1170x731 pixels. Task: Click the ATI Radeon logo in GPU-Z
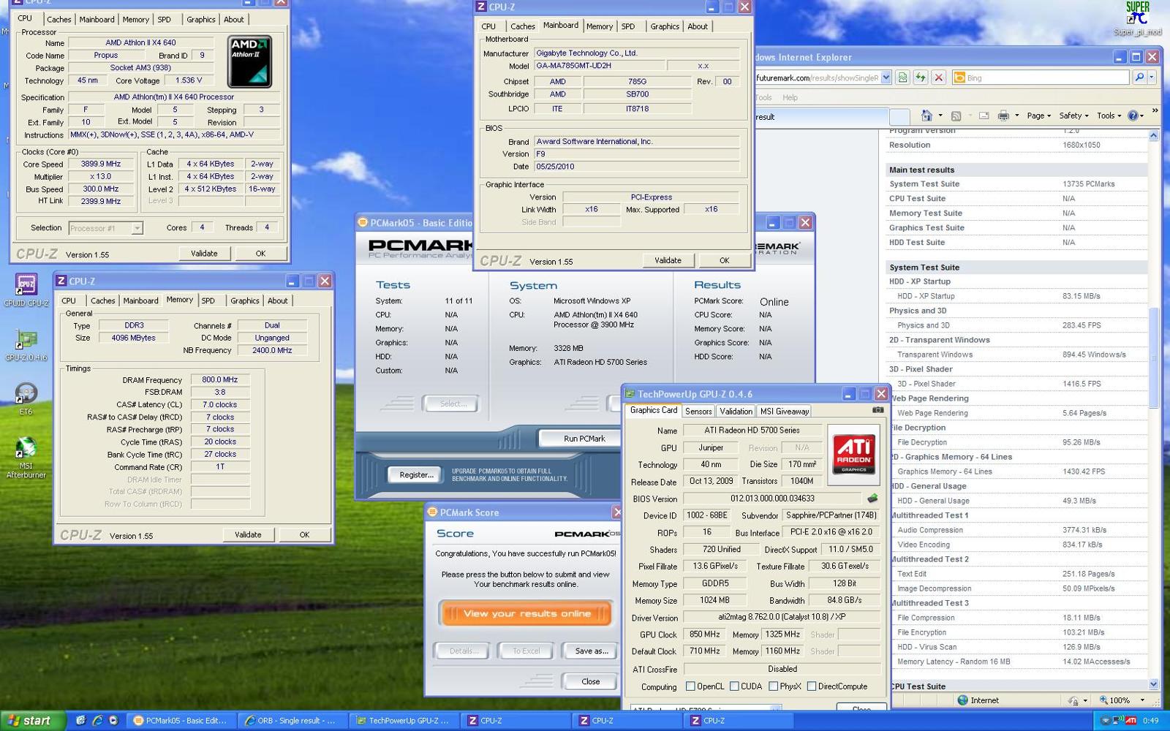coord(853,453)
